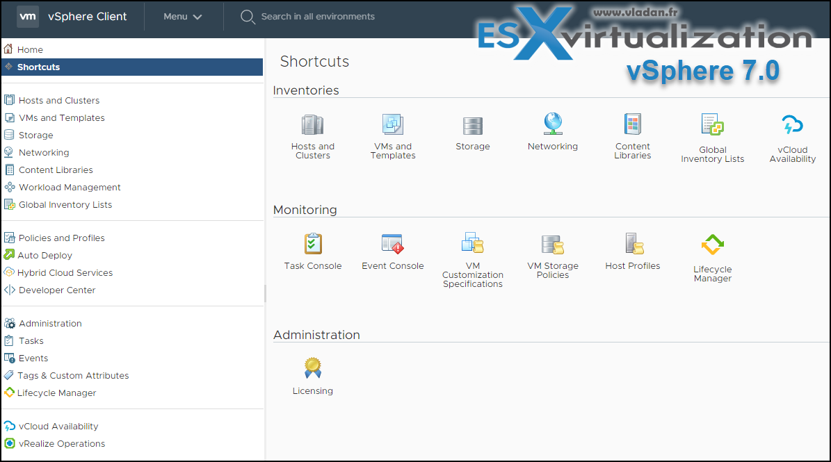831x462 pixels.
Task: Open the Storage shortcut icon
Action: point(473,126)
